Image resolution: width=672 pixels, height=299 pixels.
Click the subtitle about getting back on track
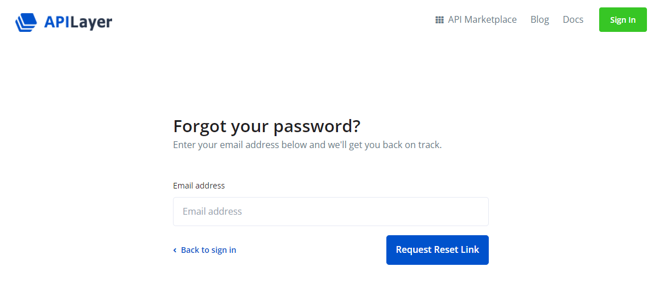(x=307, y=145)
